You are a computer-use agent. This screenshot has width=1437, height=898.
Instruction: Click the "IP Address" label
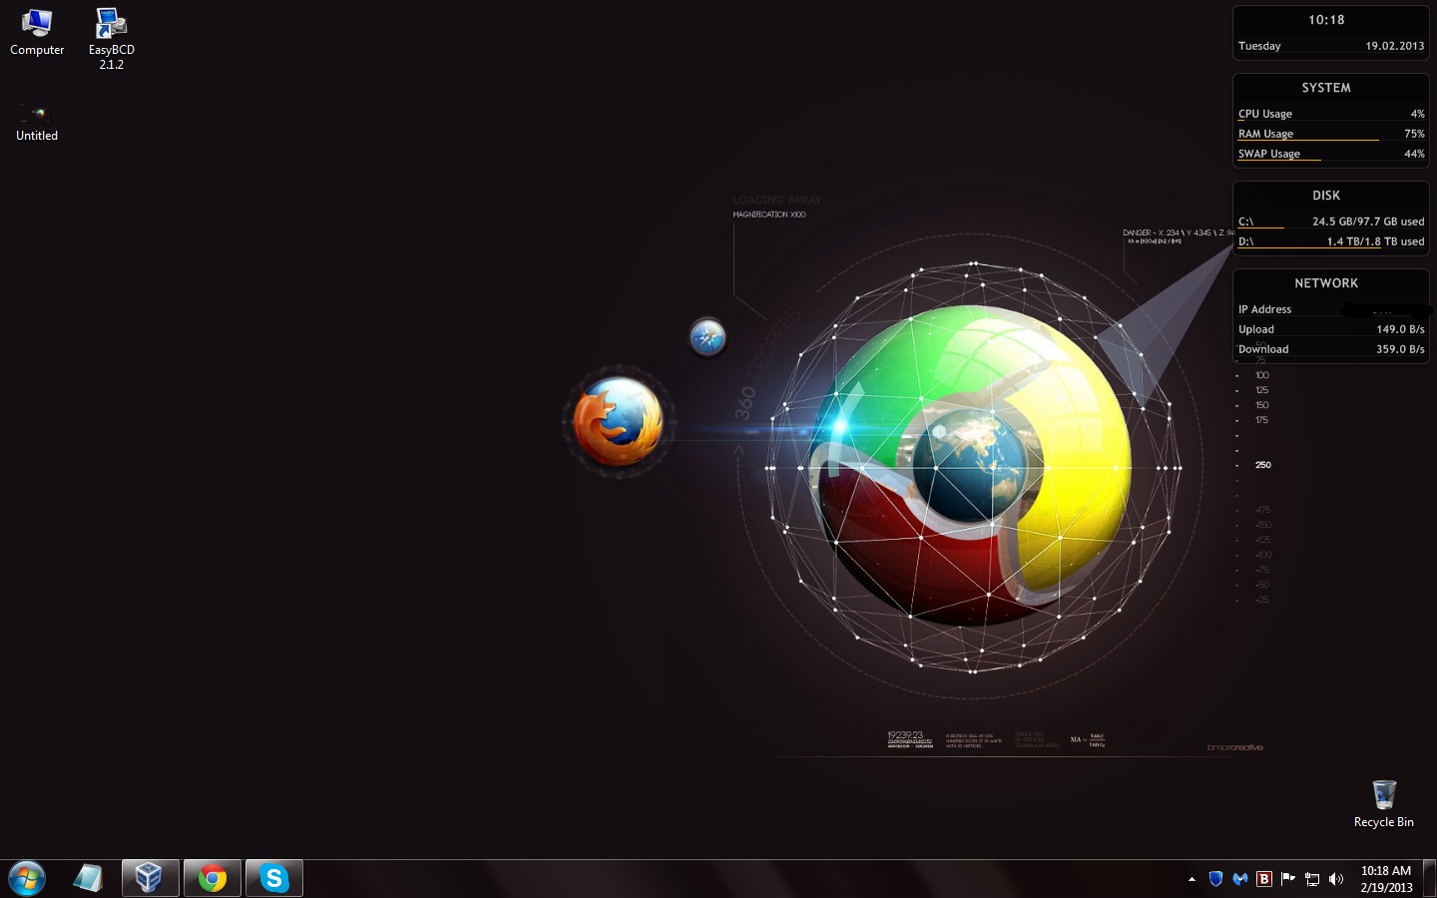(x=1264, y=309)
